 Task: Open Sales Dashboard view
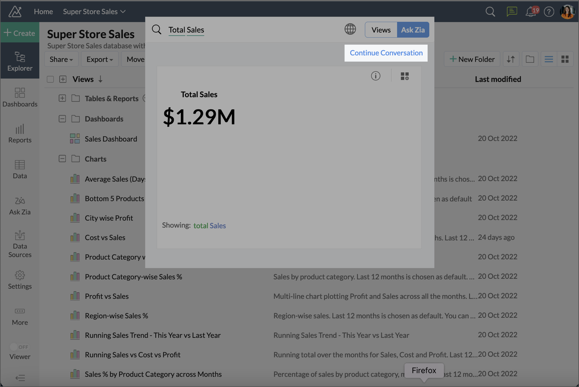point(111,139)
